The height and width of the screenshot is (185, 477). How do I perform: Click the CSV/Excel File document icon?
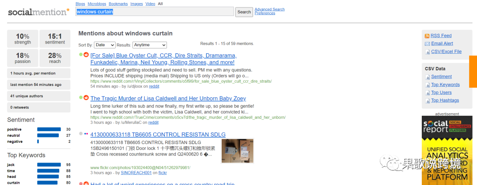(428, 52)
